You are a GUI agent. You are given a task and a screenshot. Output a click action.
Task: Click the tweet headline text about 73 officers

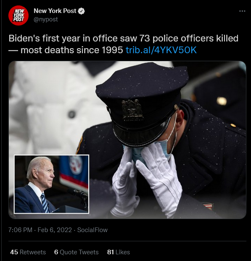click(124, 44)
